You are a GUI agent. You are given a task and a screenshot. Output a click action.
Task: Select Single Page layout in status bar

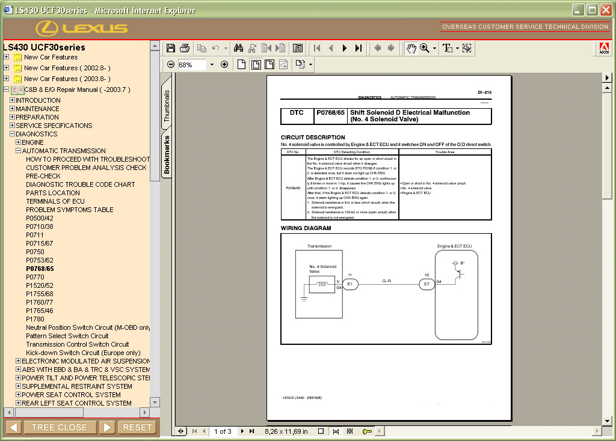pyautogui.click(x=321, y=431)
